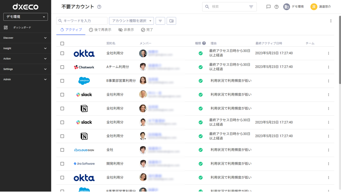The width and height of the screenshot is (341, 195).
Task: Sort by 最終アクティブ日時 column header
Action: pos(269,43)
